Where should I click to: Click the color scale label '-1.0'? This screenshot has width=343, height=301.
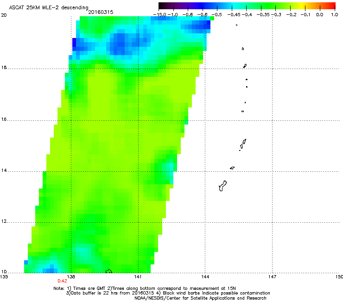tap(173, 15)
